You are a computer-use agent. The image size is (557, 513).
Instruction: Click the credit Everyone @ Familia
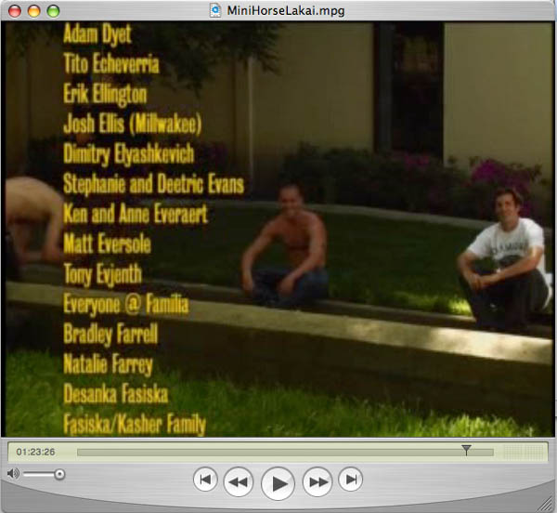126,304
